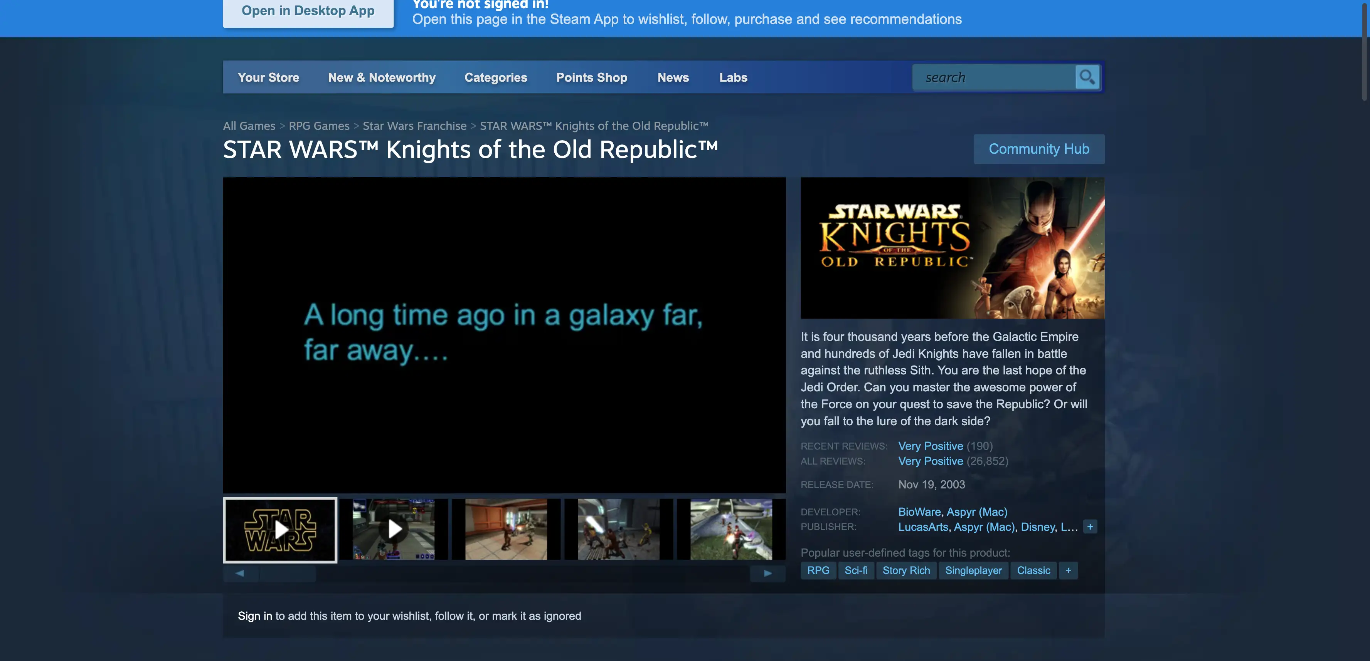Viewport: 1370px width, 661px height.
Task: Click the Knights of the Old Republic cover art
Action: click(x=953, y=248)
